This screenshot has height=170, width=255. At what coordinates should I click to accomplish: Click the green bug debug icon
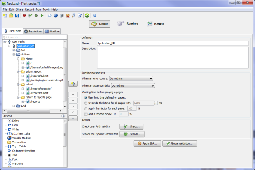click(x=36, y=16)
